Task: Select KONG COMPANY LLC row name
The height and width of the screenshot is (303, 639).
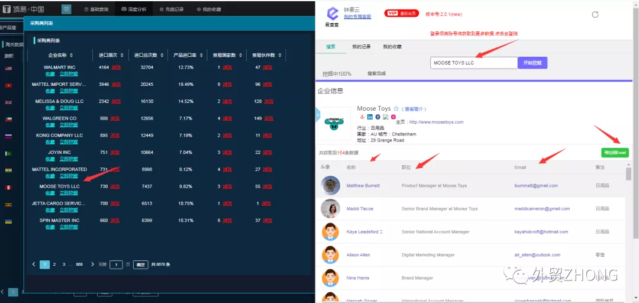Action: coord(60,135)
